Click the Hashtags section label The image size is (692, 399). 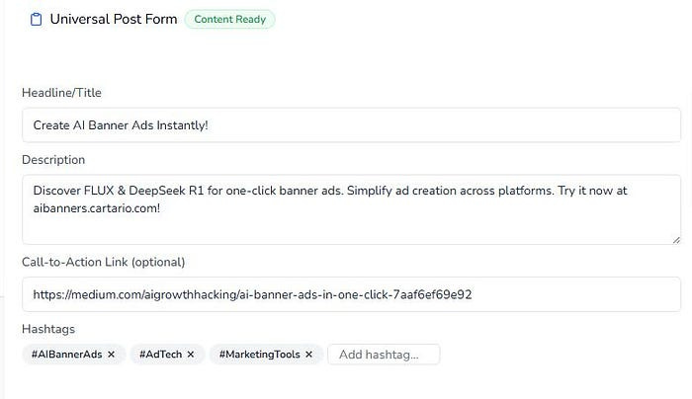click(48, 329)
